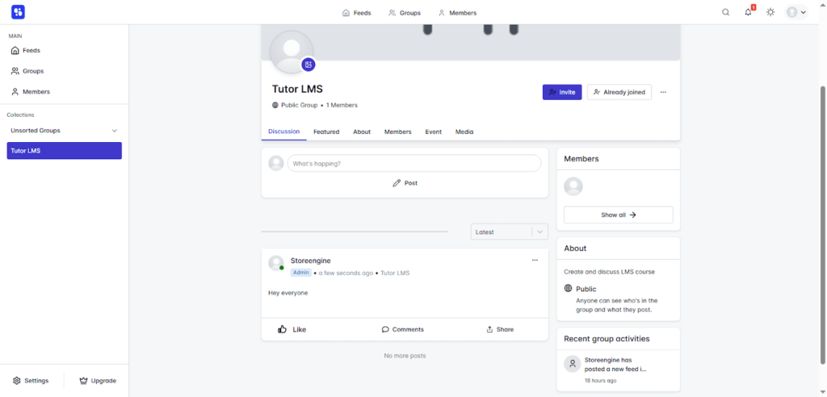Click the Admin badge on post
The width and height of the screenshot is (827, 397).
301,273
